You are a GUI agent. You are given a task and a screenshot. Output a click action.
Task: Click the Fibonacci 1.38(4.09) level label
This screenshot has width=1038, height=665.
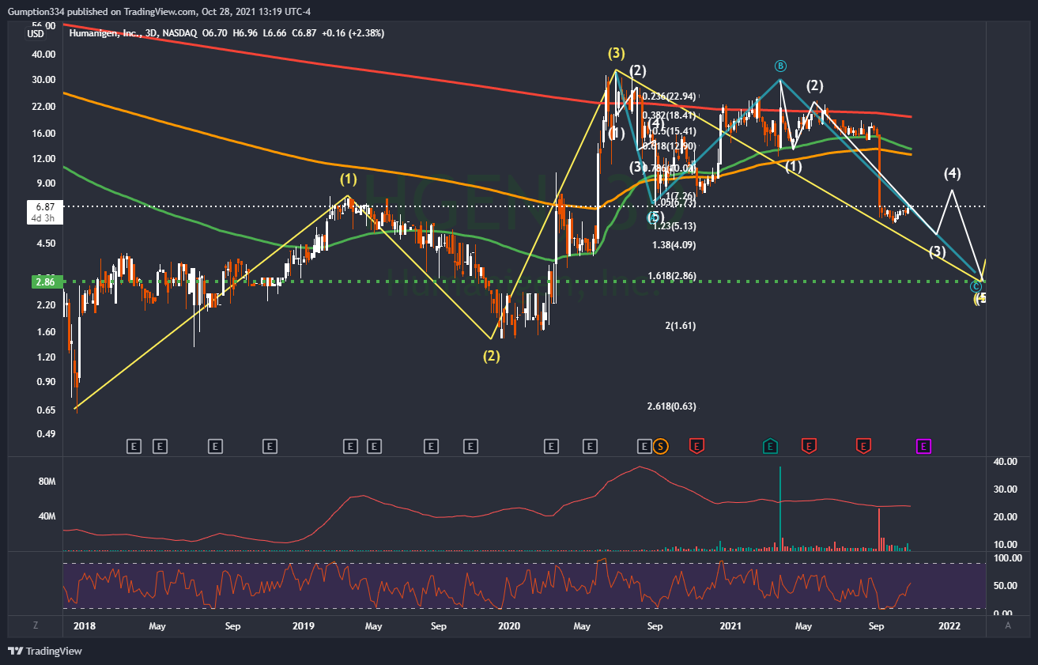[674, 245]
